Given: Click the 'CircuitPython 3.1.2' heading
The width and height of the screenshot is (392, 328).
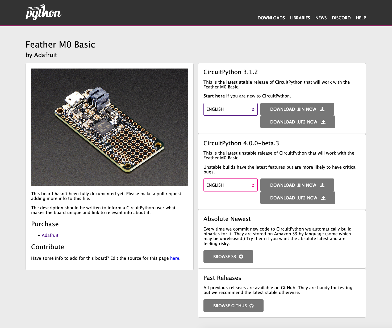Looking at the screenshot, I should tap(231, 72).
